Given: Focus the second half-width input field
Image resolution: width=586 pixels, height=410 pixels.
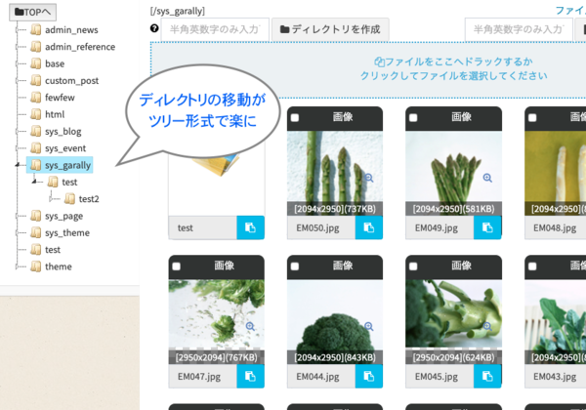Looking at the screenshot, I should 519,29.
